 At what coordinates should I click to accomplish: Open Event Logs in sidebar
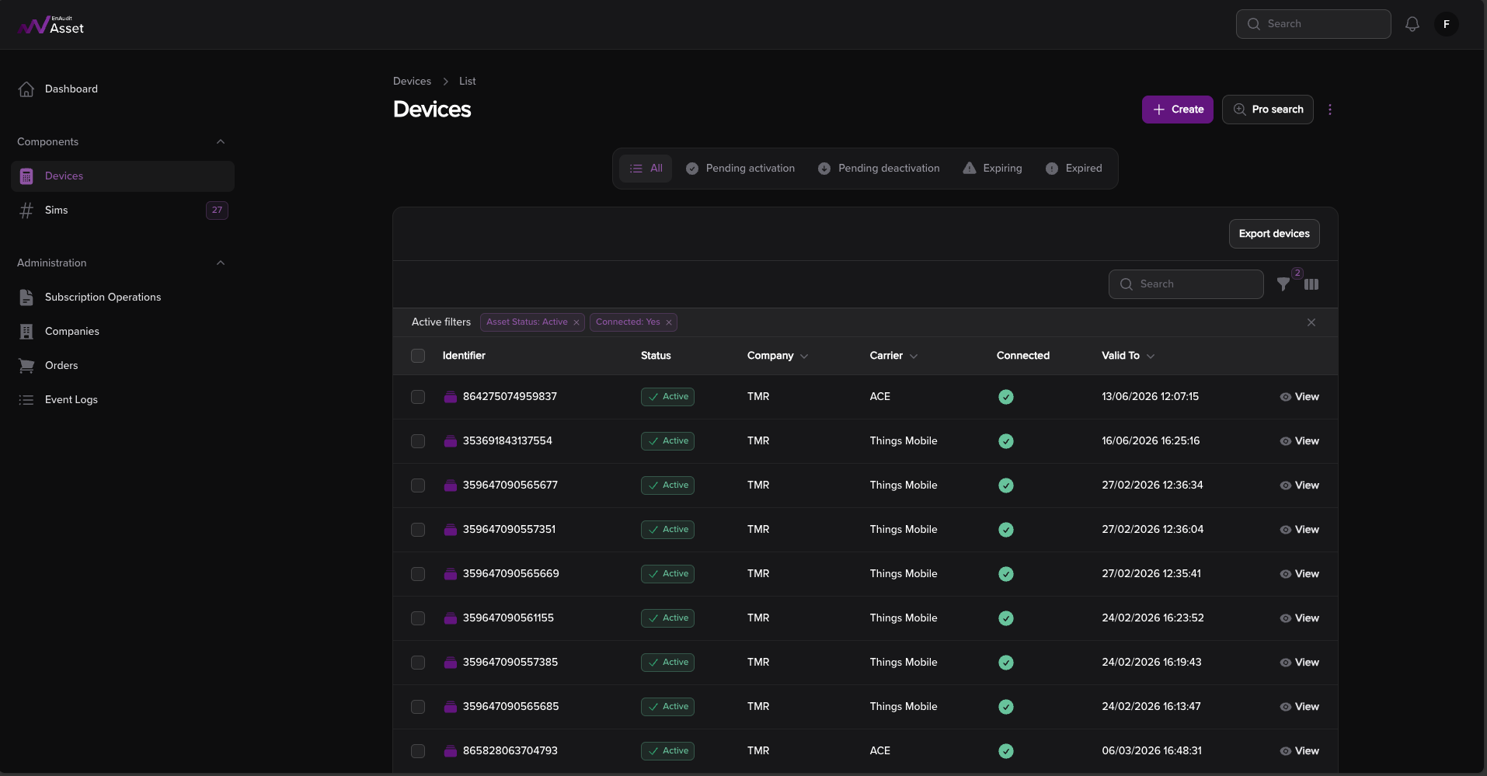coord(123,400)
